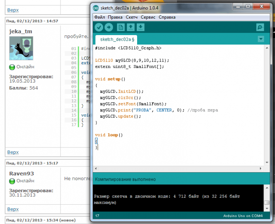The height and width of the screenshot is (224, 275).
Task: Open the Скетч menu
Action: click(132, 17)
